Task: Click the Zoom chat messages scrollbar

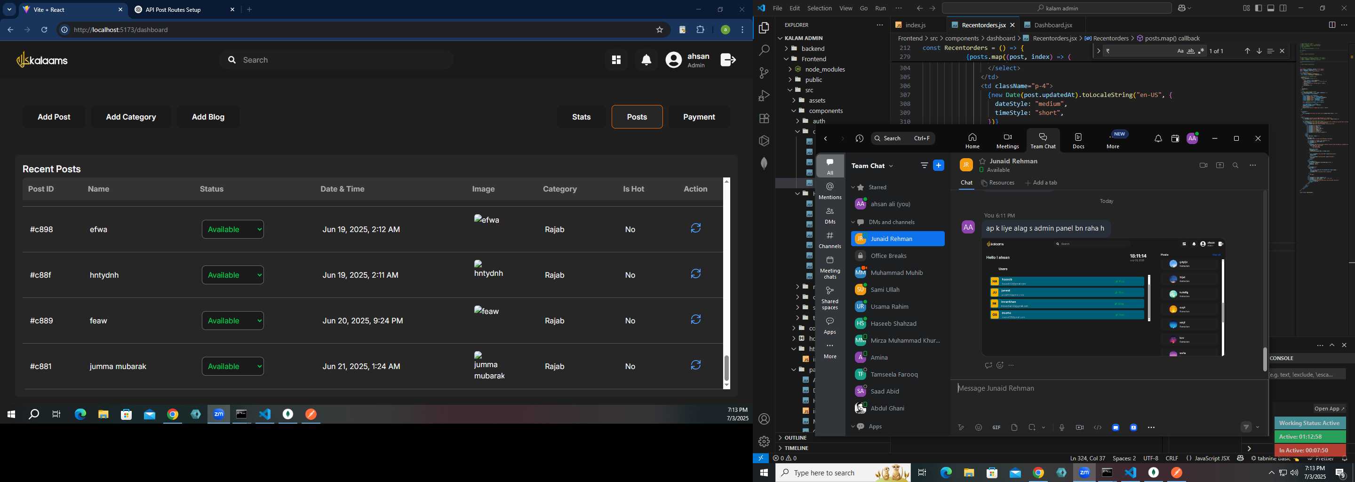Action: [1265, 360]
